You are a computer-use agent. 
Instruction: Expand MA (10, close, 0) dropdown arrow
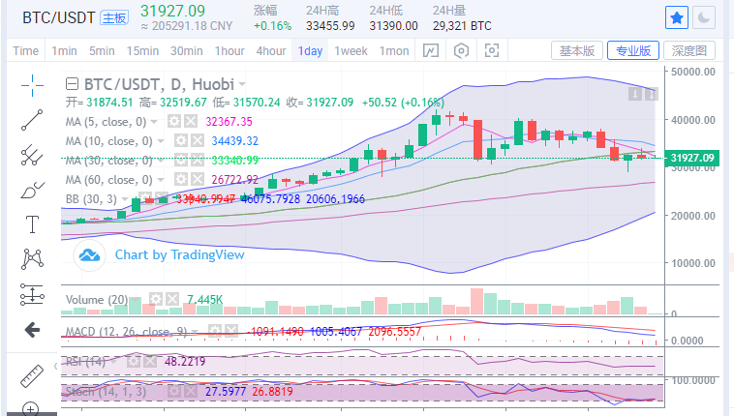[x=161, y=142]
